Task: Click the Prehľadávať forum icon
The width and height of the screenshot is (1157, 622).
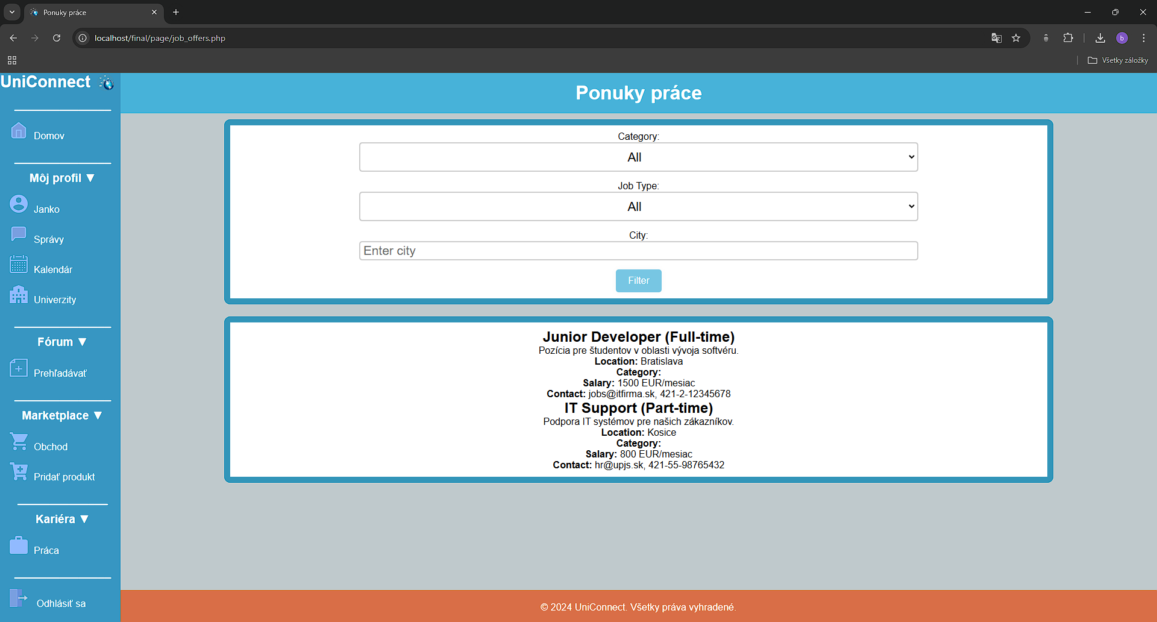Action: [x=19, y=368]
